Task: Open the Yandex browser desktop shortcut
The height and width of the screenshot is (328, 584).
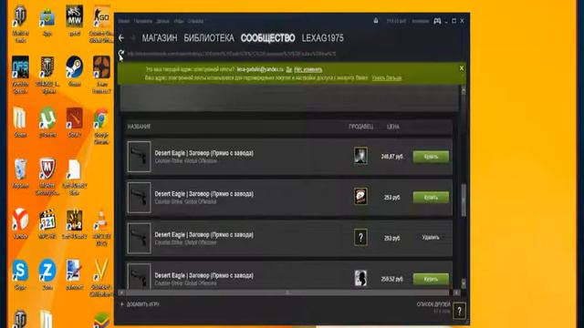Action: click(x=20, y=220)
